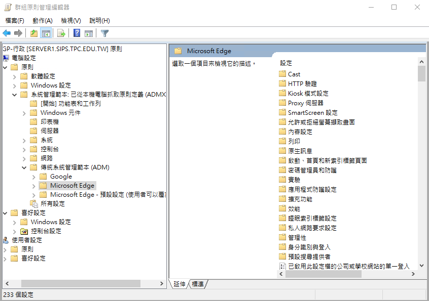Image resolution: width=429 pixels, height=301 pixels.
Task: Open the 動作(A) menu
Action: [43, 20]
